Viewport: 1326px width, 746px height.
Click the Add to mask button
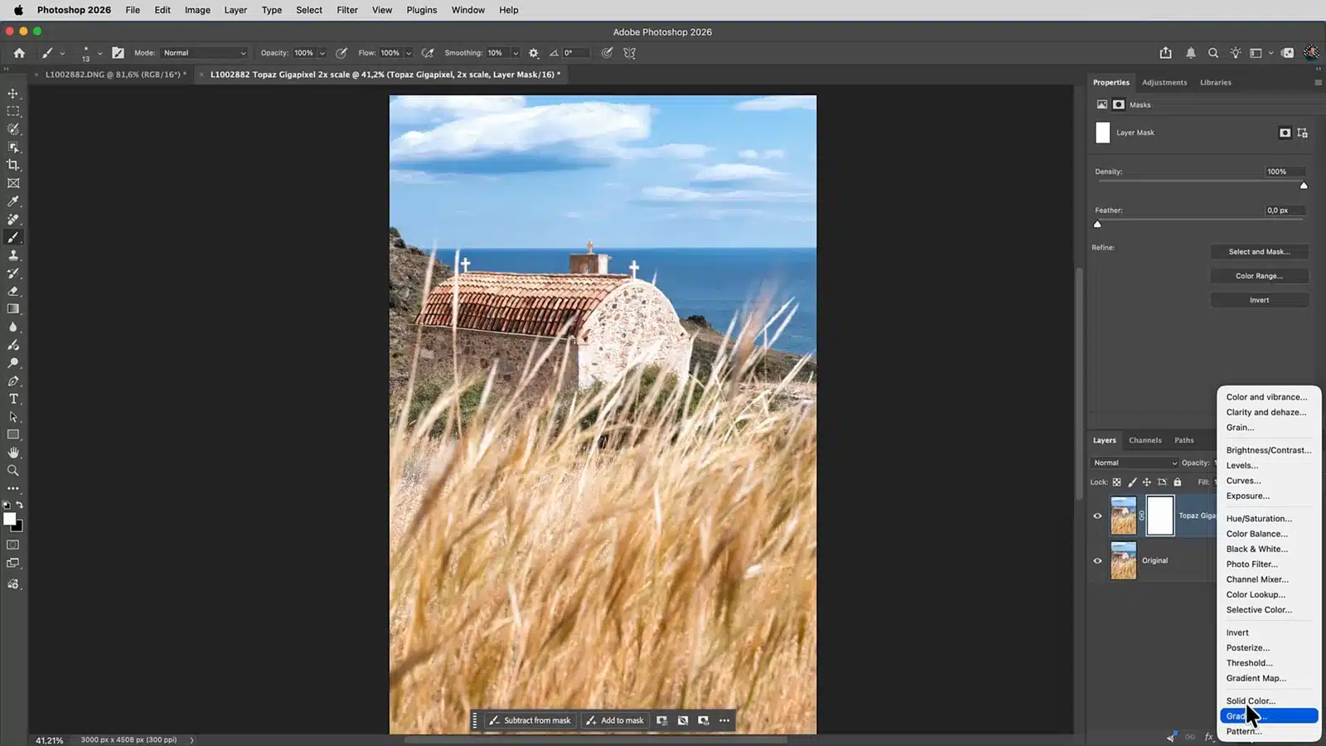(x=615, y=720)
